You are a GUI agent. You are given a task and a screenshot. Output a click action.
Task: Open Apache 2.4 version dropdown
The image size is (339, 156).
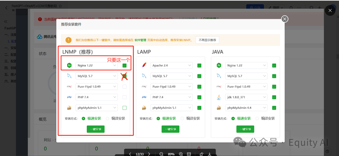(171, 66)
